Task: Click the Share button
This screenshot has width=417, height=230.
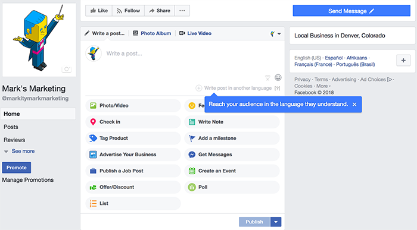Action: pyautogui.click(x=160, y=11)
